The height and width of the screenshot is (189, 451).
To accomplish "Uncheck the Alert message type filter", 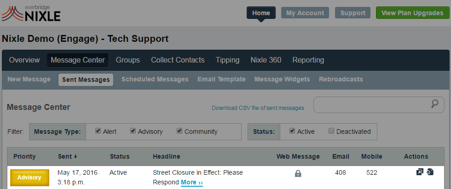I will click(x=98, y=131).
